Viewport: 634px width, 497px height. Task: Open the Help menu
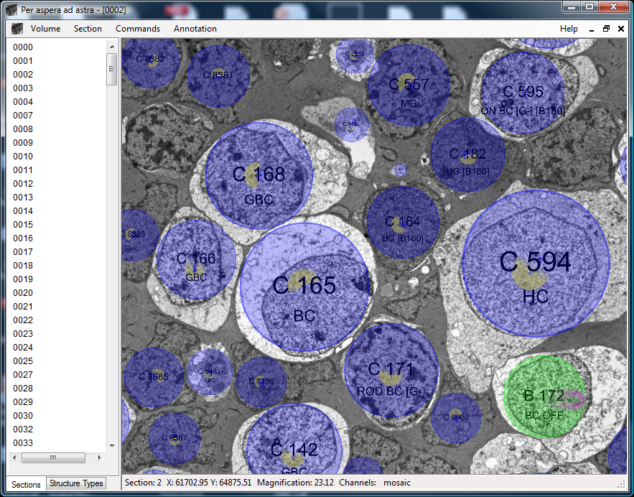tap(569, 29)
